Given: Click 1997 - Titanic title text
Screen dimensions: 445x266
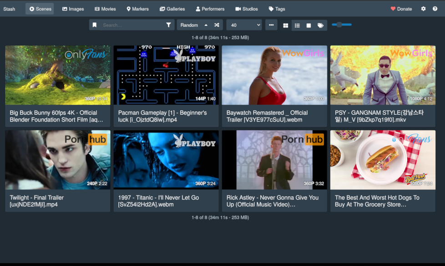Looking at the screenshot, I should click(x=158, y=201).
